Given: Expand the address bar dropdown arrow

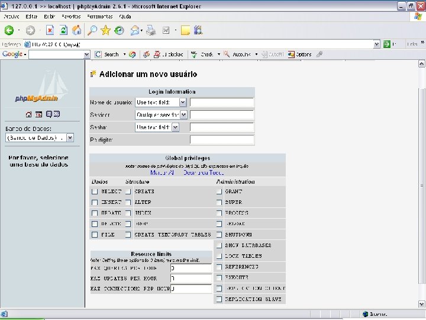Looking at the screenshot, I should tap(376, 44).
